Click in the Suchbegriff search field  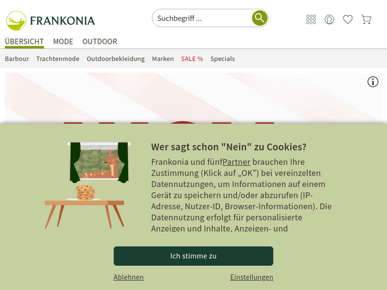[x=202, y=18]
